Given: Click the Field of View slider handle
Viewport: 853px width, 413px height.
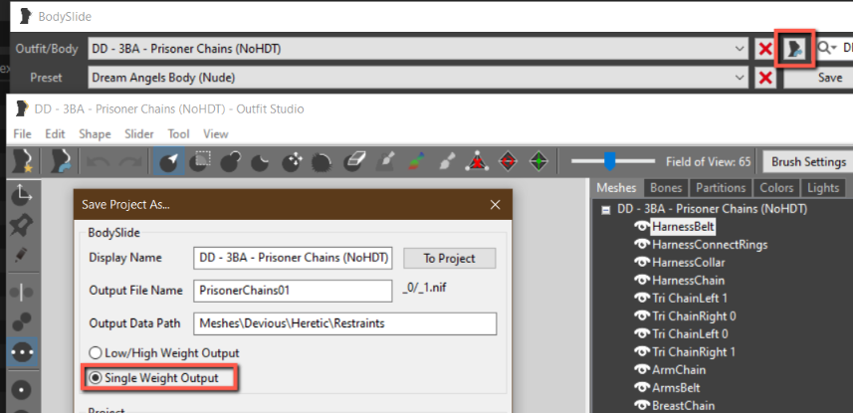Looking at the screenshot, I should [x=610, y=161].
